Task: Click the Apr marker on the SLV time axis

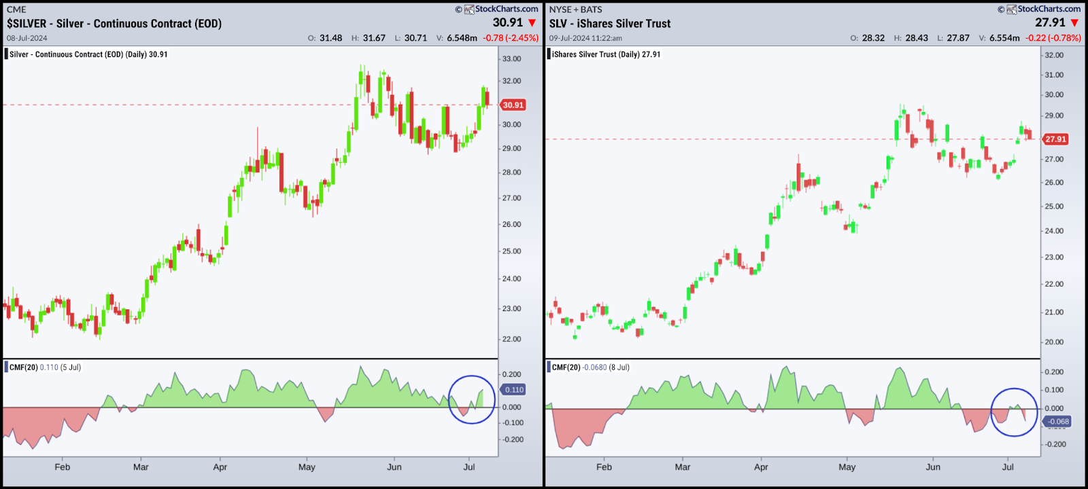Action: pyautogui.click(x=761, y=467)
